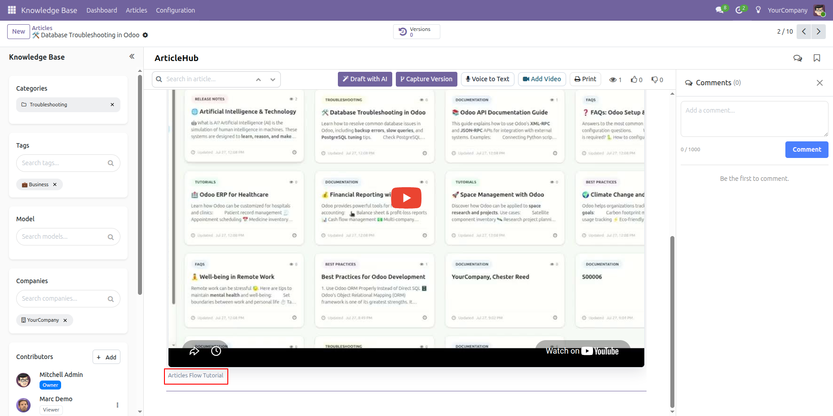This screenshot has width=833, height=416.
Task: Click the video share arrow icon
Action: pyautogui.click(x=194, y=351)
